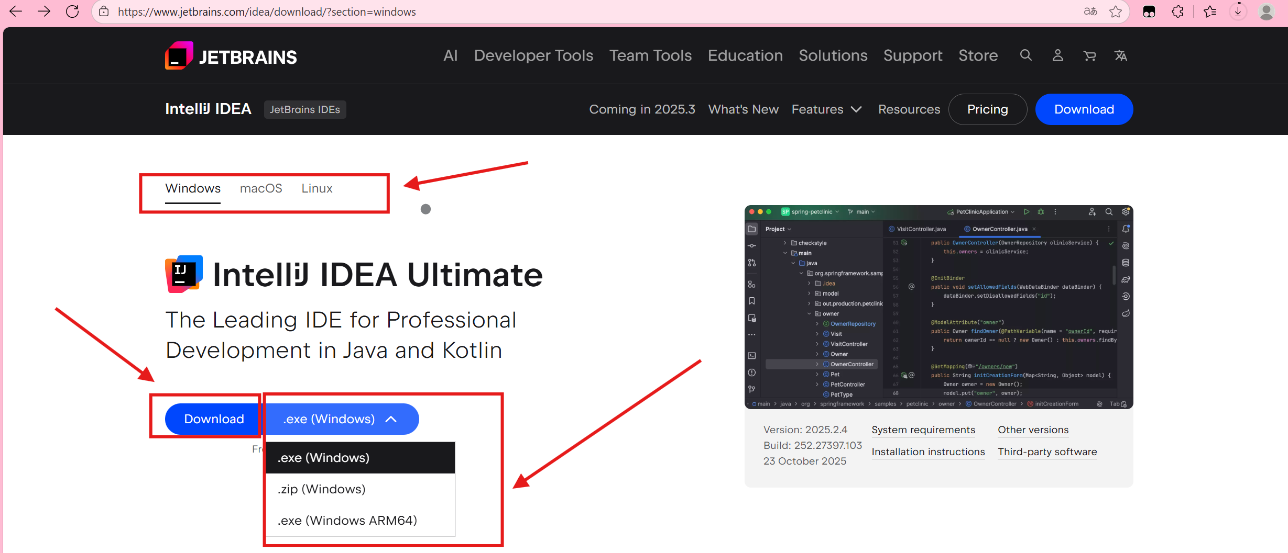This screenshot has width=1288, height=553.
Task: Click the Pricing button
Action: coord(988,109)
